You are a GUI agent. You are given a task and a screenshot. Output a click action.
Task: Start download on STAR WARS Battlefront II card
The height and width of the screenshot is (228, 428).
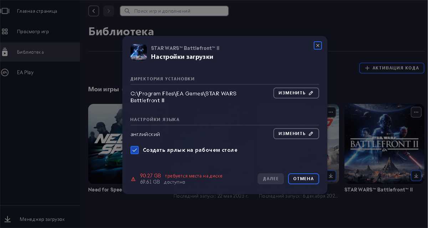tap(416, 176)
